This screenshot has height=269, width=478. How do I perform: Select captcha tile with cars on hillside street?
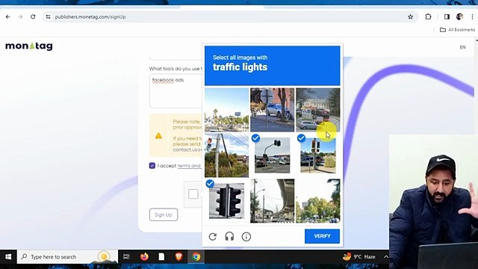click(317, 110)
